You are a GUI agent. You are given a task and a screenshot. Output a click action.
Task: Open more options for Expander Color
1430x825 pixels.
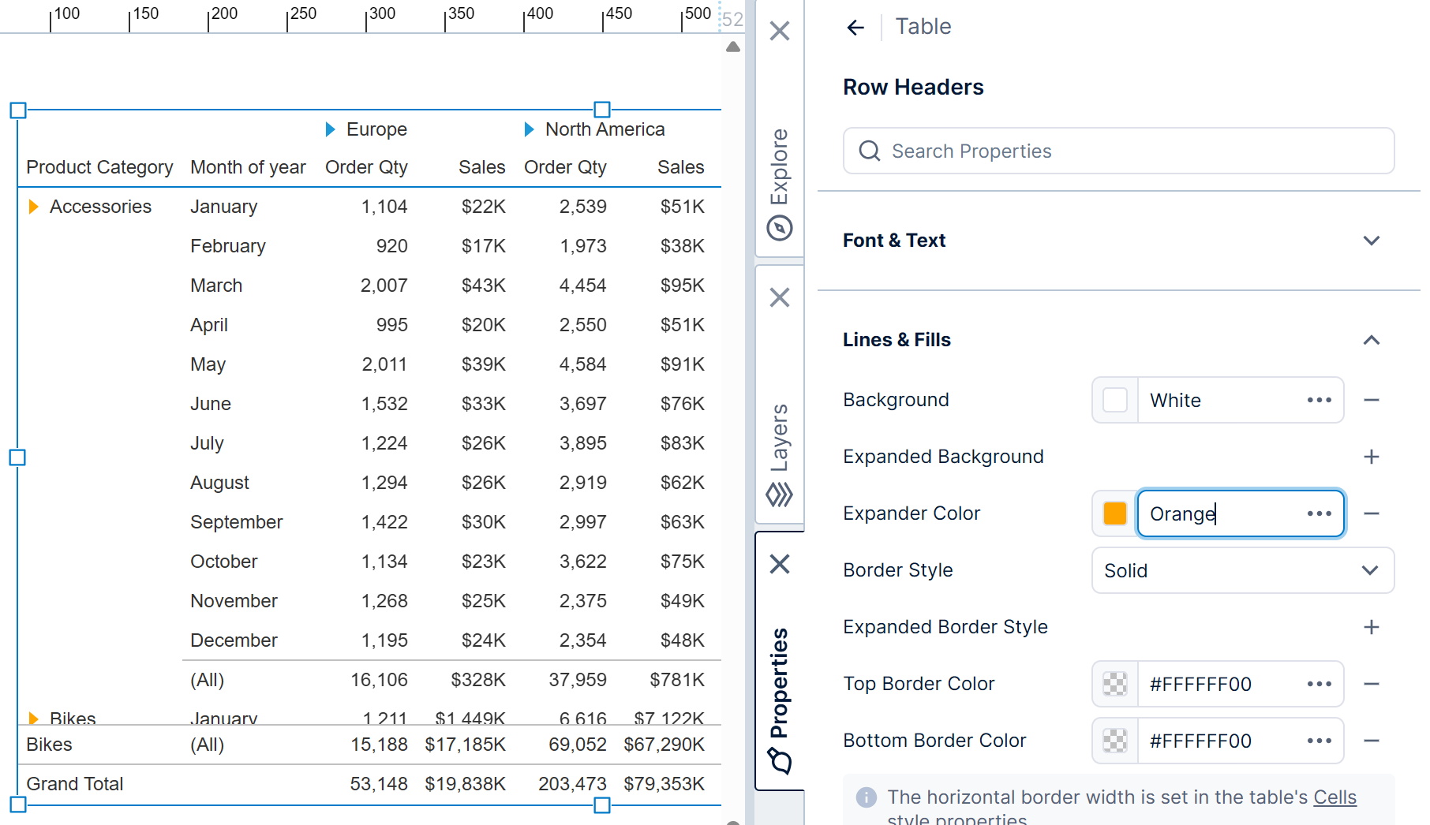[x=1319, y=513]
